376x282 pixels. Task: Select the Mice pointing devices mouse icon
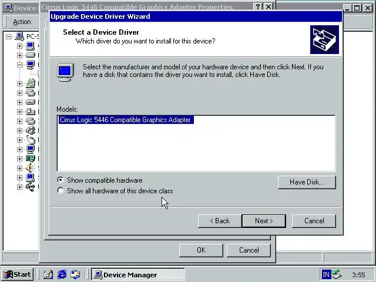[x=31, y=140]
